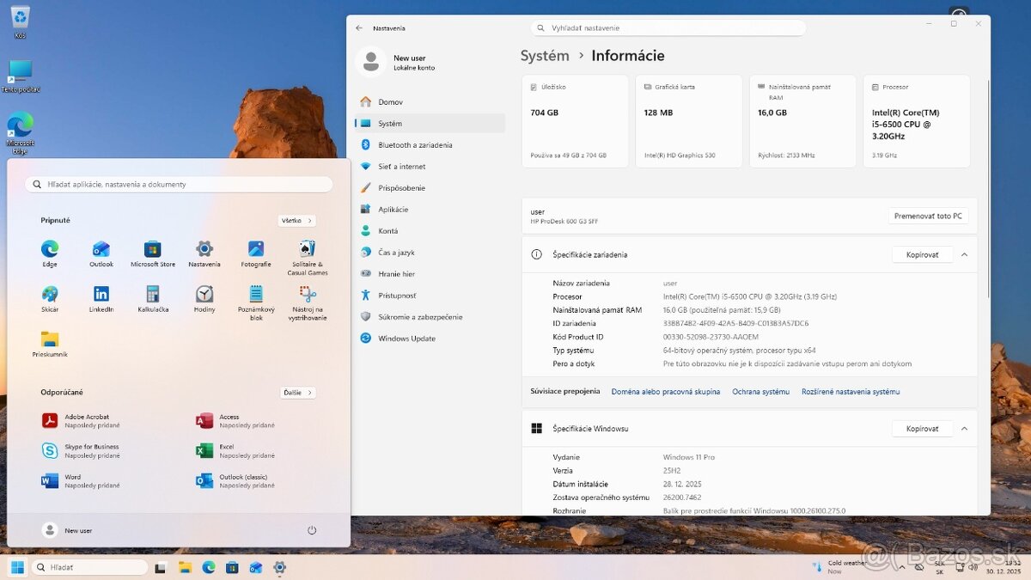Image resolution: width=1031 pixels, height=580 pixels.
Task: Click the Windows Start button on taskbar
Action: 17,567
